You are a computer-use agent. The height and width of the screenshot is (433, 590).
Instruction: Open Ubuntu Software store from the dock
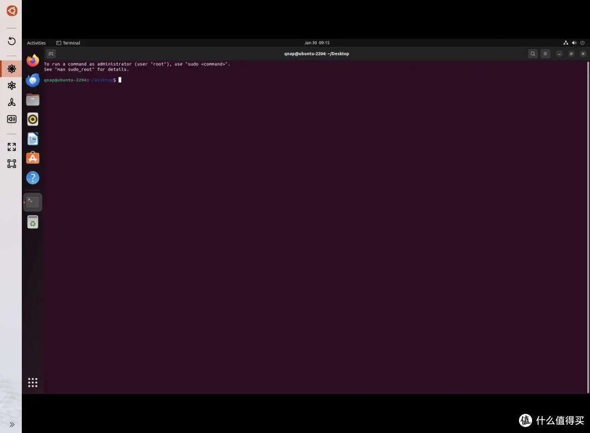32,158
